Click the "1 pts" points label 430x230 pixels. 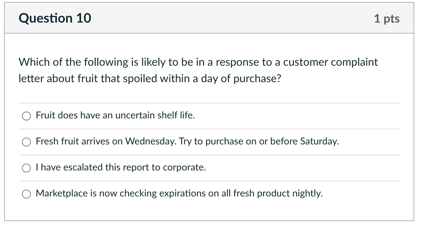387,18
